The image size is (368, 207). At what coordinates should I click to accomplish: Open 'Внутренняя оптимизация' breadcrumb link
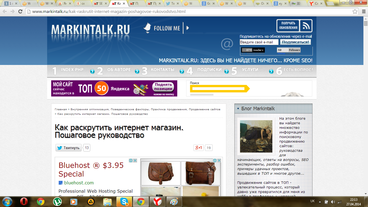coord(90,109)
